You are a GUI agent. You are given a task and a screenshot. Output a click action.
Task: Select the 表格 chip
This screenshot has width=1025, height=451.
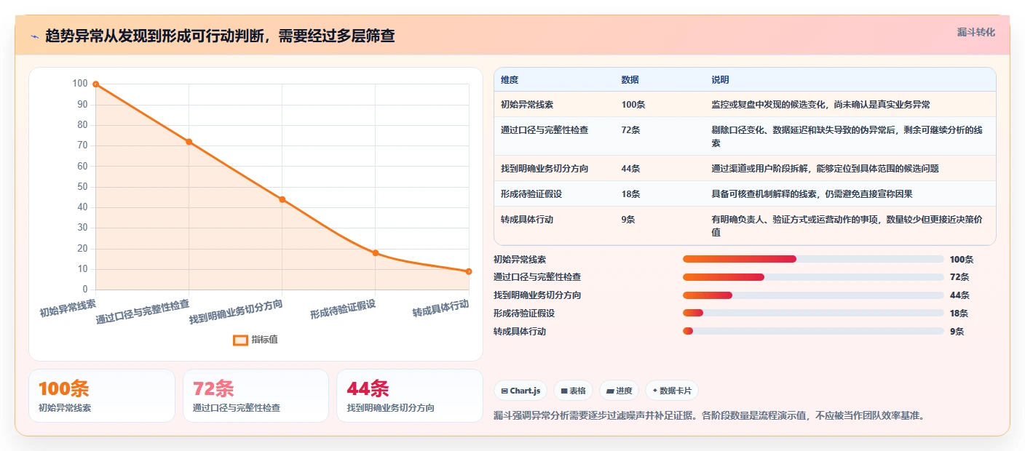pyautogui.click(x=574, y=391)
